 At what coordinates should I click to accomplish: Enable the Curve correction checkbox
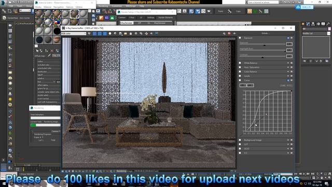click(x=240, y=80)
